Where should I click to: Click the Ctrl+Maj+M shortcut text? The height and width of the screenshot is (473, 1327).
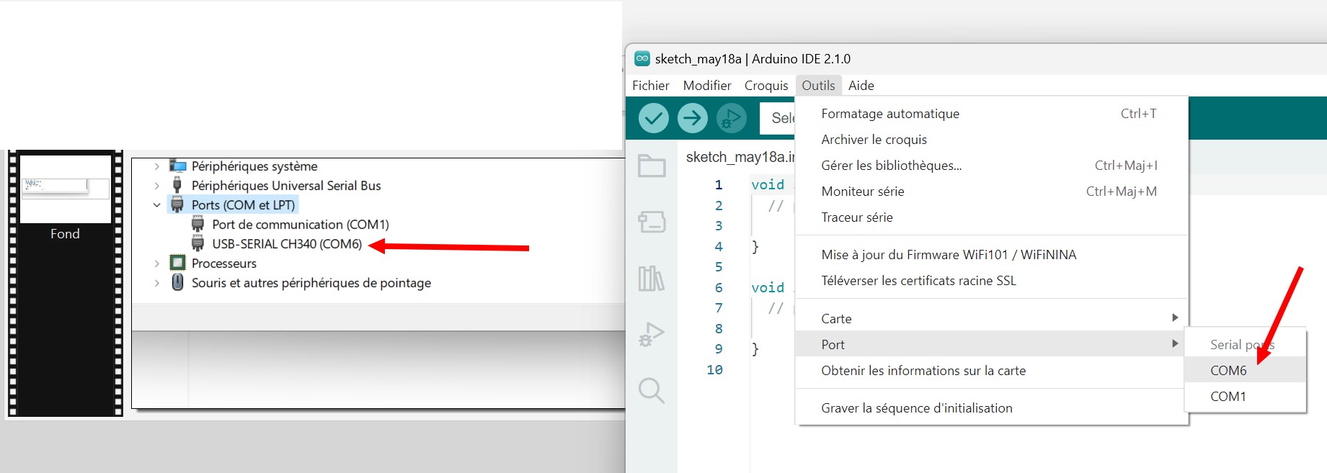click(1122, 192)
